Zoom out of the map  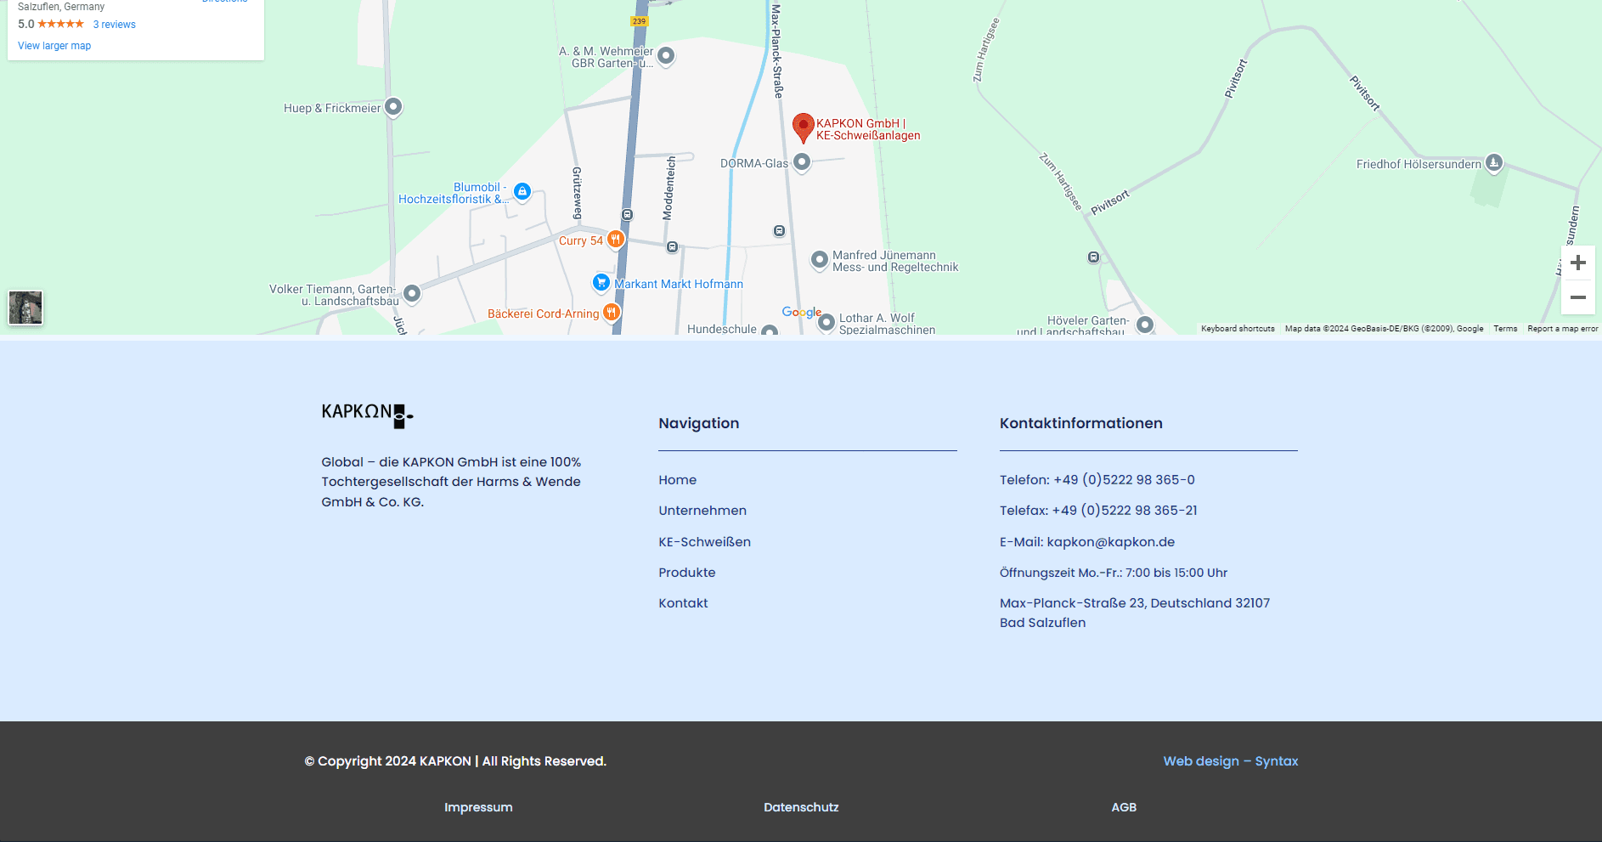[x=1578, y=297]
